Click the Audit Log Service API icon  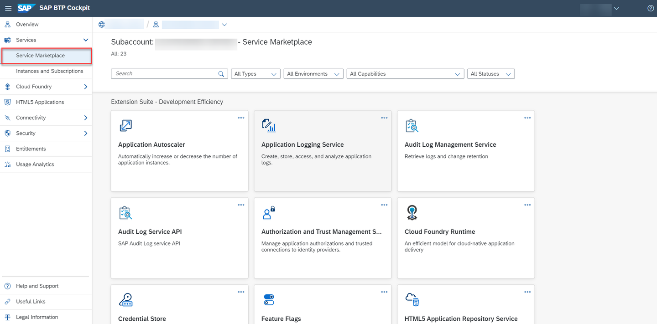125,213
